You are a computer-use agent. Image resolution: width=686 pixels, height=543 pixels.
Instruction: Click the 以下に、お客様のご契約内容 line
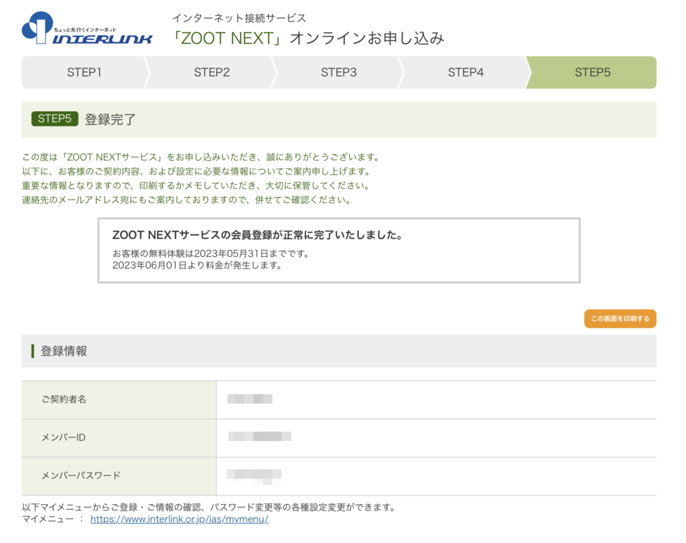196,171
